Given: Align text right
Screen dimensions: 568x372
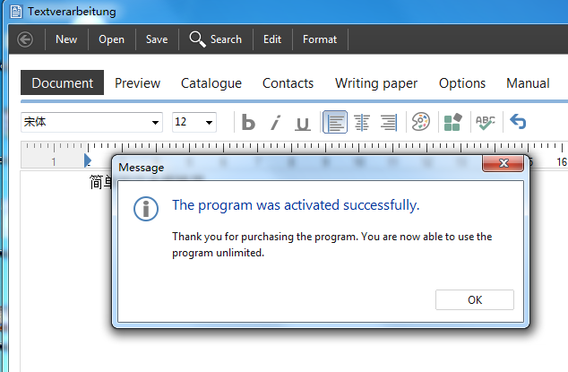Looking at the screenshot, I should (389, 123).
